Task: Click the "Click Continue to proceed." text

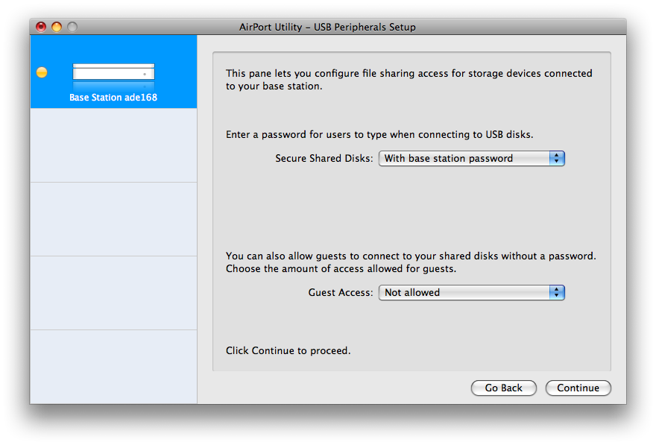Action: 288,350
